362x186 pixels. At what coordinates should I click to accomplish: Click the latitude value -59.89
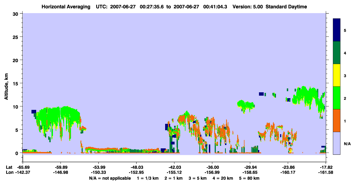(60, 167)
